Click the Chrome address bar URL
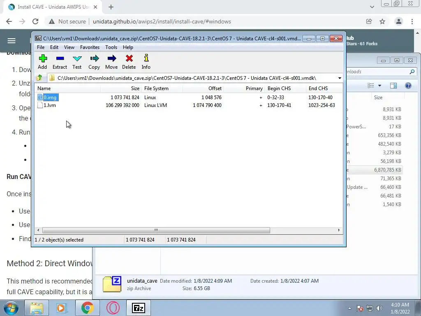421x316 pixels. [x=162, y=21]
